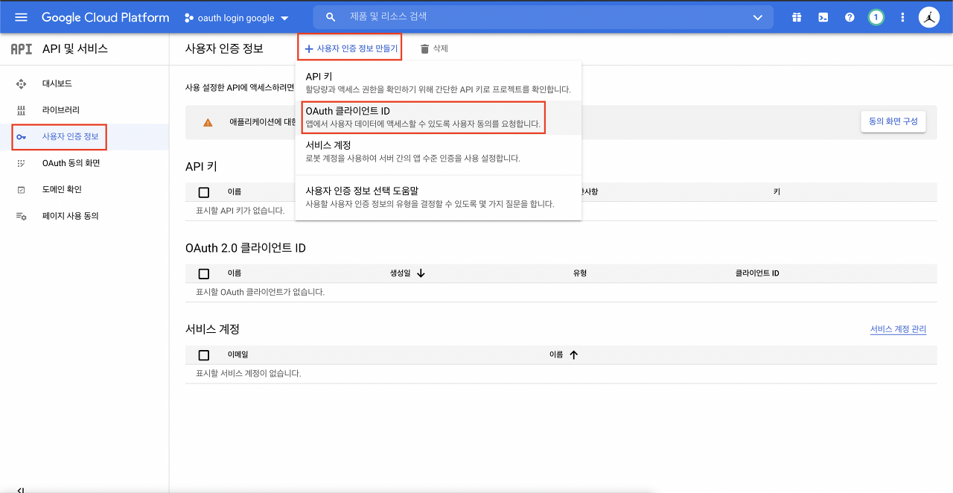Tick the select-all checkbox in 서비스 계정 table
The height and width of the screenshot is (493, 953).
204,355
